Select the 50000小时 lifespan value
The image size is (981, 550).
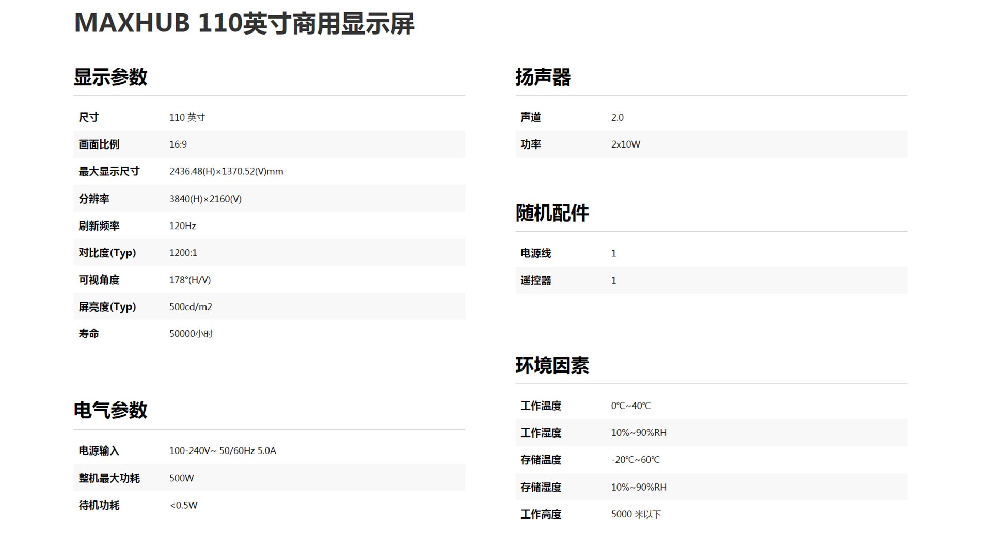[192, 334]
